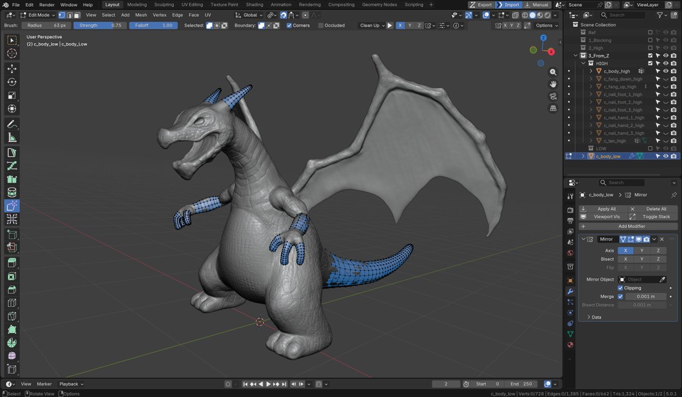Select the Annotate pencil tool
The height and width of the screenshot is (397, 682).
tap(12, 124)
